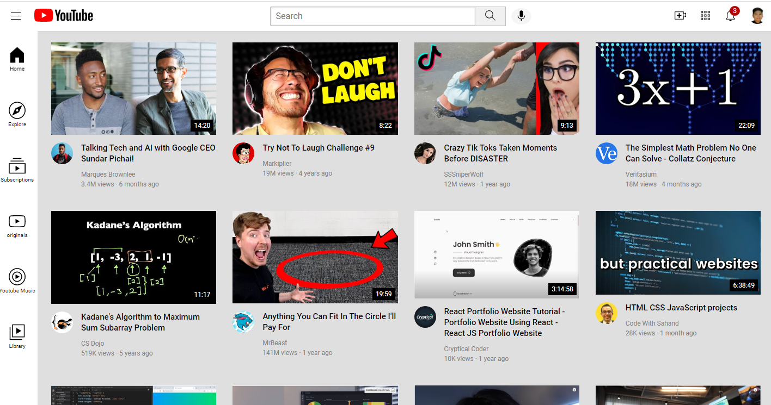Screen dimensions: 771x405
Task: Click '3.4M views · 6 months ago' text
Action: (120, 184)
